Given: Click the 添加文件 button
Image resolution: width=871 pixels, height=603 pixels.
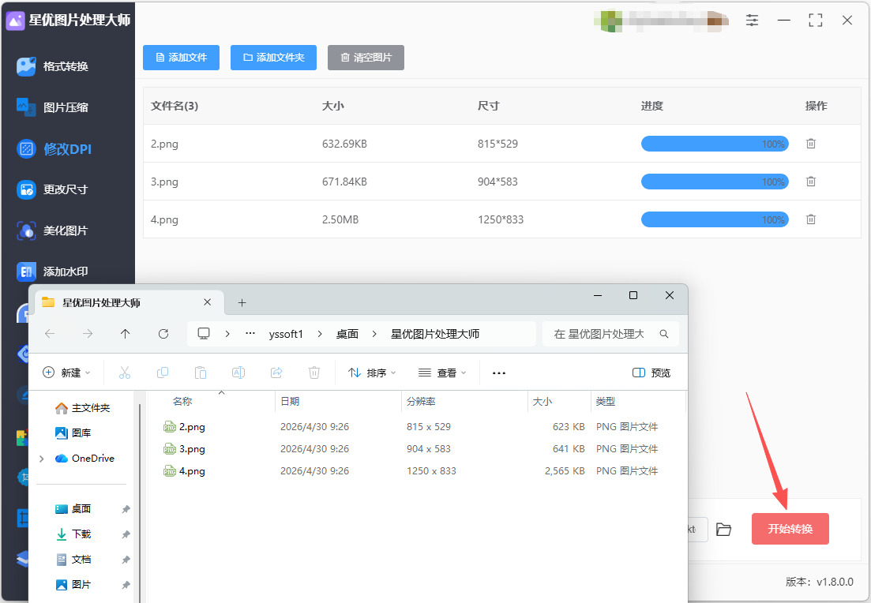Looking at the screenshot, I should click(x=181, y=58).
